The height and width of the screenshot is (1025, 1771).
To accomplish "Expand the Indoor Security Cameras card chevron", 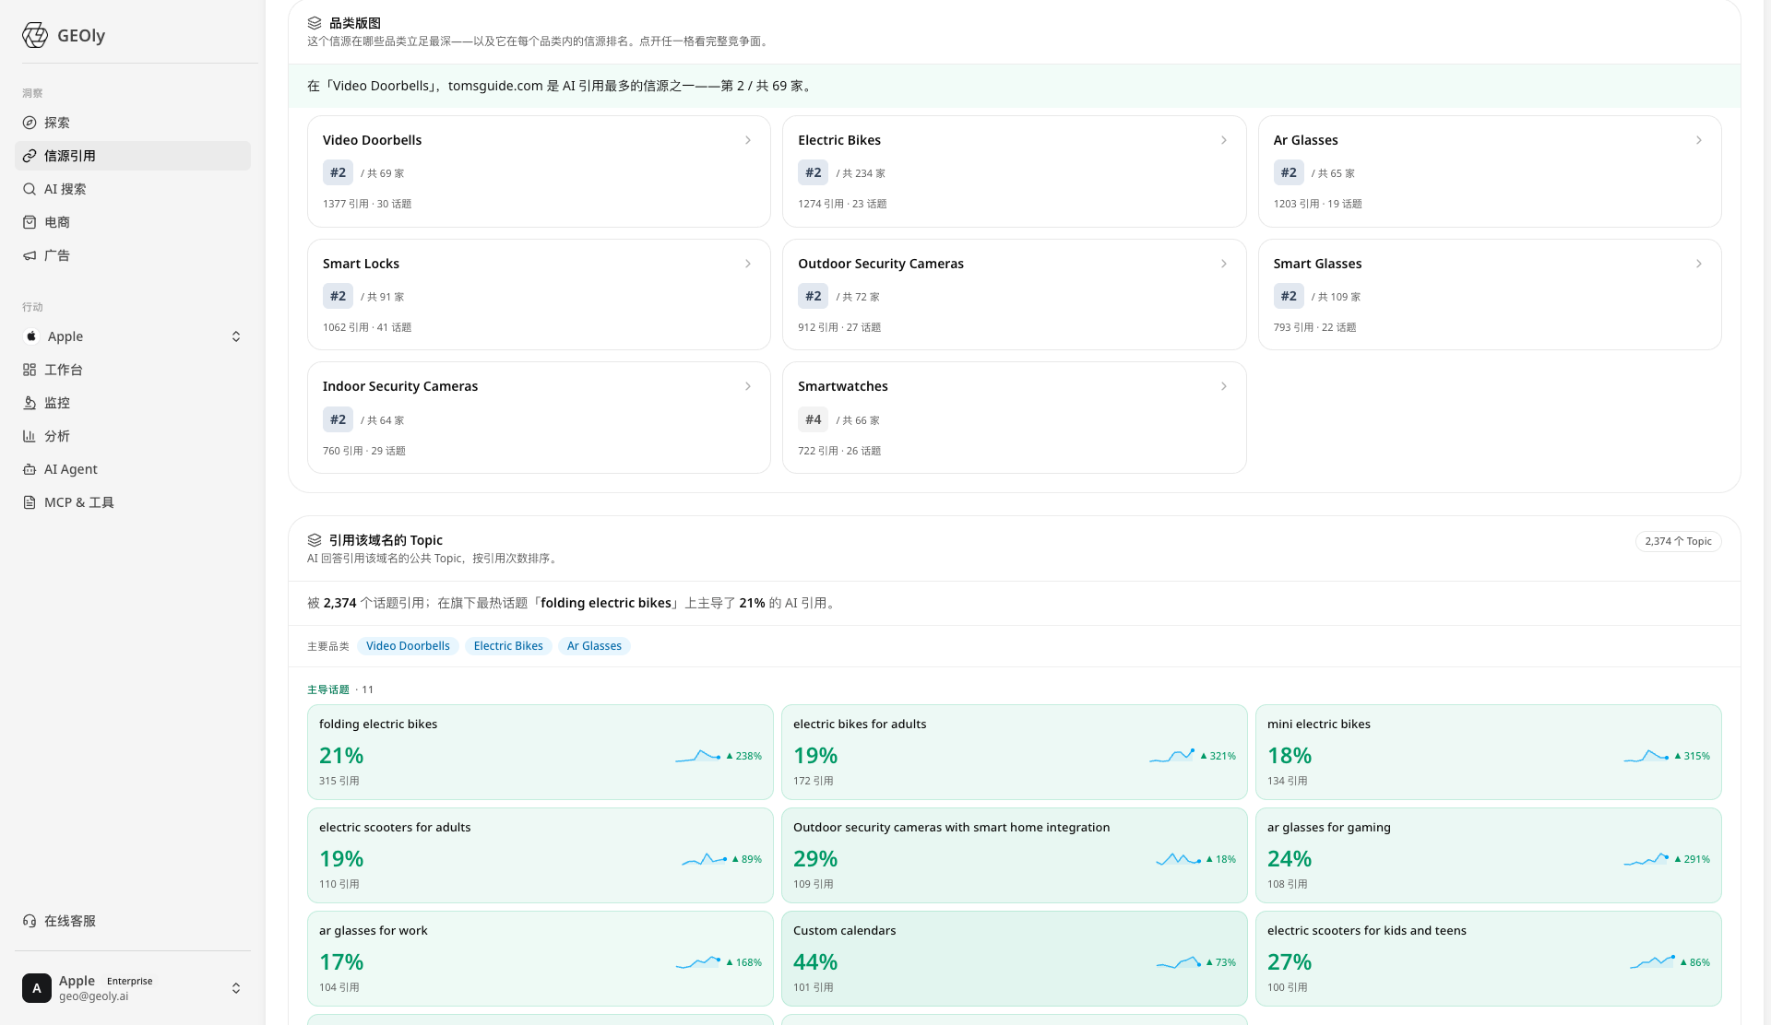I will (748, 386).
